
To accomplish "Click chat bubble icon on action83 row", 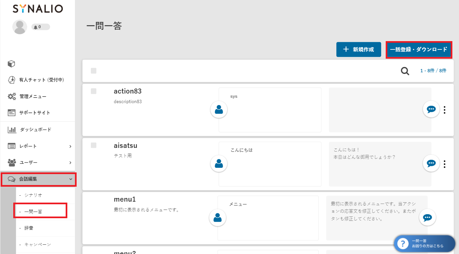I will tap(431, 109).
